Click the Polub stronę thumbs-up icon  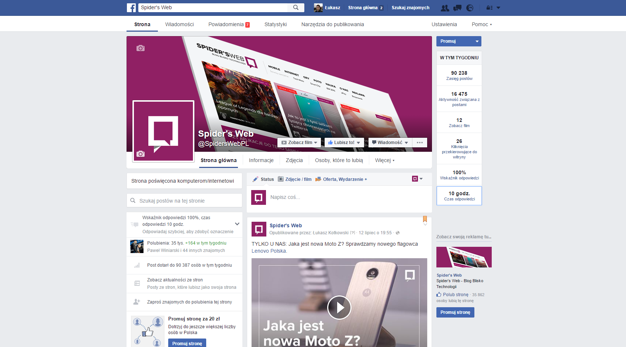pyautogui.click(x=439, y=294)
